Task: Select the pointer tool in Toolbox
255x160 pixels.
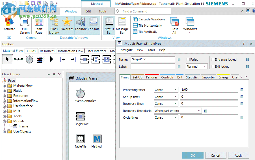Action: click(7, 59)
